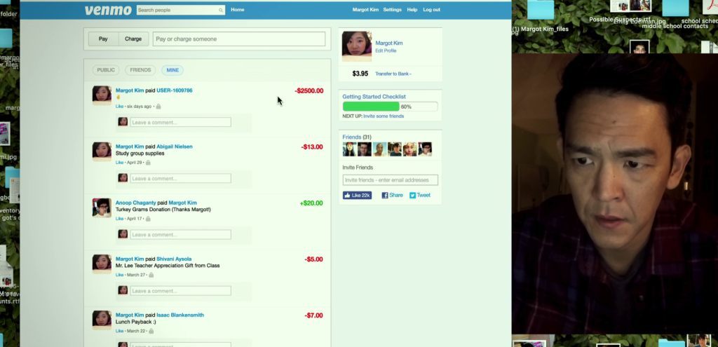This screenshot has height=347, width=718.
Task: Click the FaceTime video window
Action: [615, 193]
